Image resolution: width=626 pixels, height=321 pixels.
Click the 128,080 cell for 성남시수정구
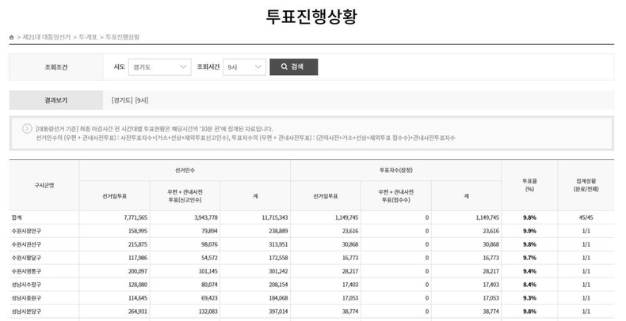pos(138,285)
